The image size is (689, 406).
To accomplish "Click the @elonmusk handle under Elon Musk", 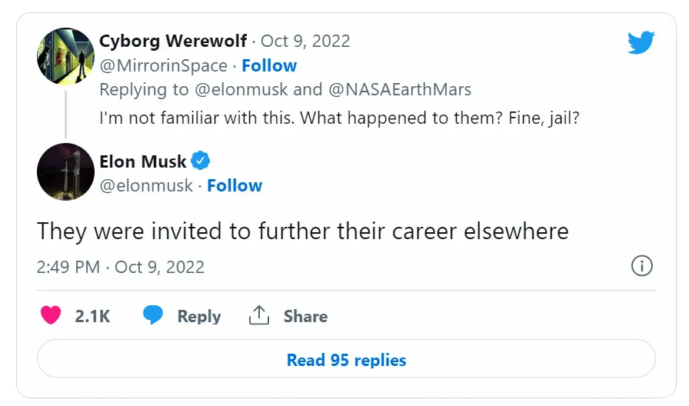I will (x=146, y=185).
